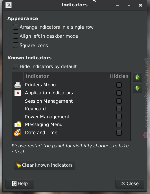Viewport: 150px width, 194px height.
Task: Check Hide indicators by default
Action: coord(16,66)
